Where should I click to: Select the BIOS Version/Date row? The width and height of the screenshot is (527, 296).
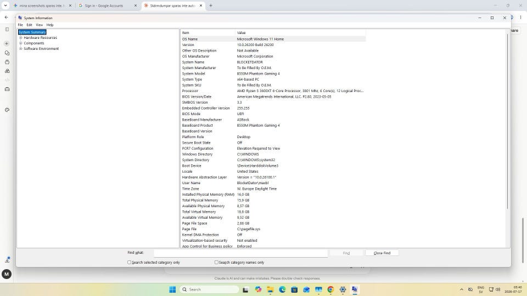pos(273,96)
